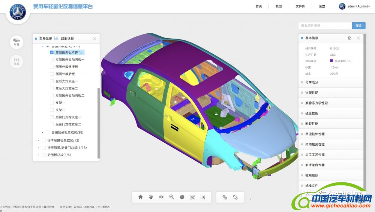Expand the 行李舱隔板总成 tree node

(39, 140)
